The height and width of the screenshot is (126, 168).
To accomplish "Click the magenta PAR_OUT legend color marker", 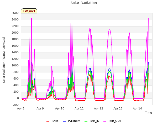I will coord(105,121).
